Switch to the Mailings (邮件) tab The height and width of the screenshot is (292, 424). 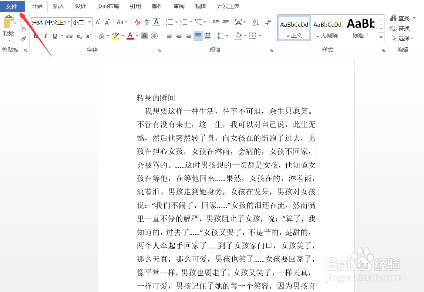(157, 6)
